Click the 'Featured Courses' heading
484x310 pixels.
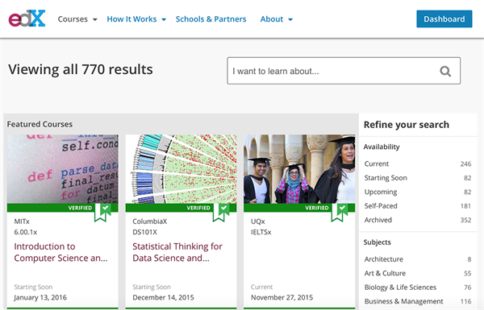40,124
